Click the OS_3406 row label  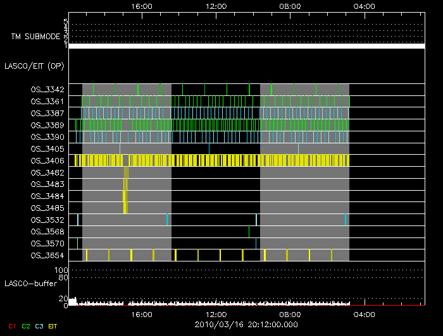[47, 161]
